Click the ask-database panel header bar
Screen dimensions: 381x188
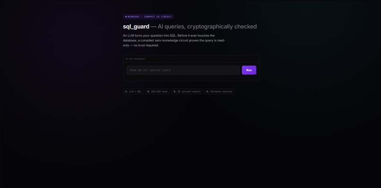(x=191, y=59)
